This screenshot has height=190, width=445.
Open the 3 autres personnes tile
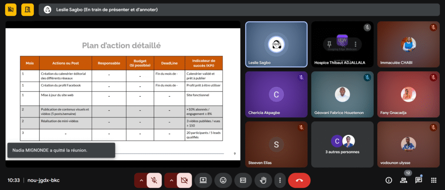[342, 144]
